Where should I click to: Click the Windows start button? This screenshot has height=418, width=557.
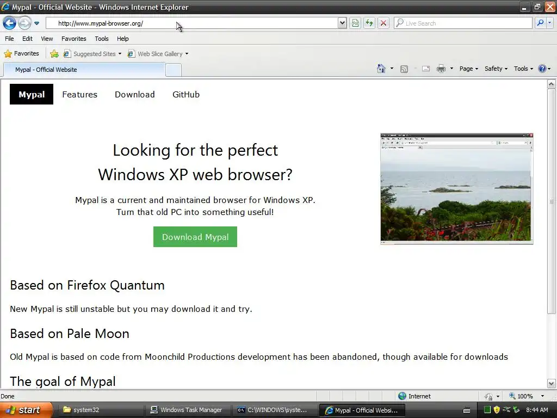click(26, 410)
